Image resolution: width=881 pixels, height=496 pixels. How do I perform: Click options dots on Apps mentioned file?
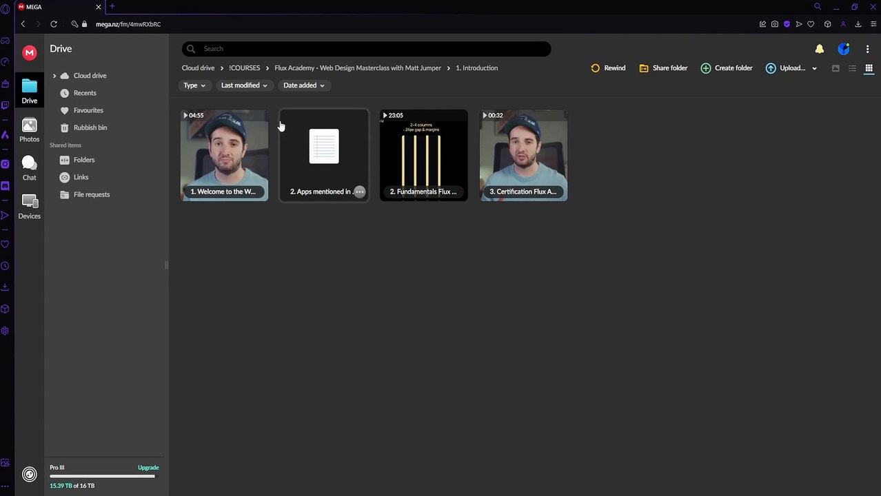pos(359,192)
